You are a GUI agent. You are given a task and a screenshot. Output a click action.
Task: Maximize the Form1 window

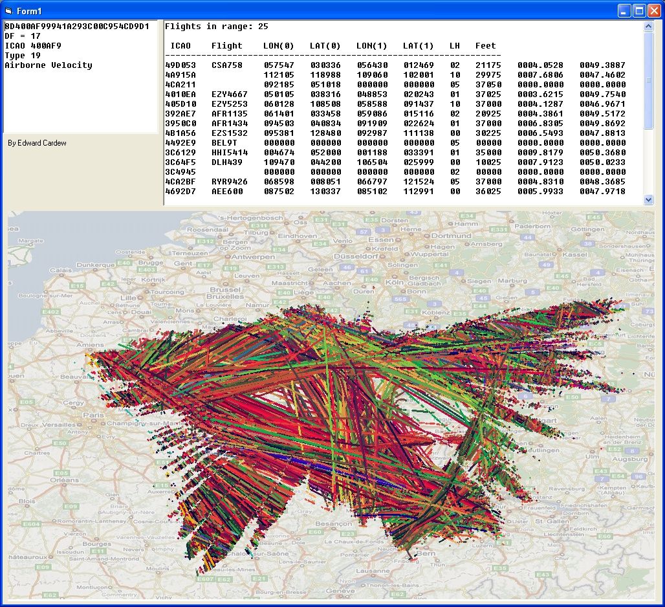click(x=639, y=10)
